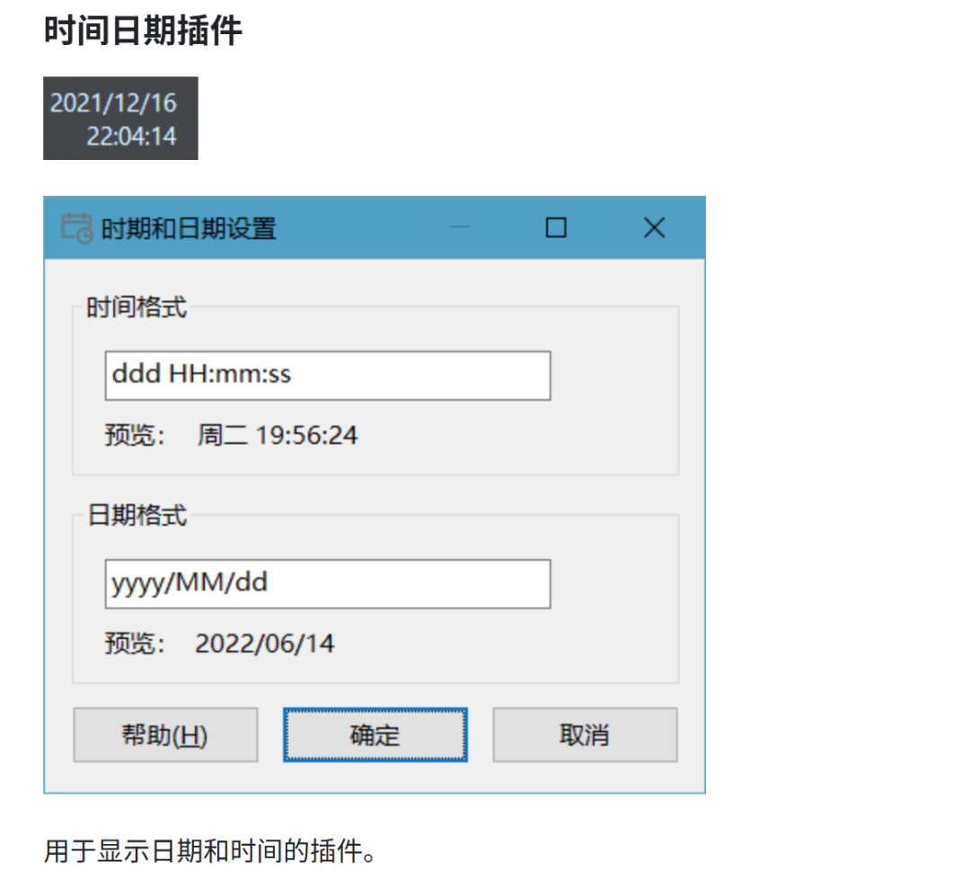Click the time preview value 周二 19:56:24

tap(278, 436)
